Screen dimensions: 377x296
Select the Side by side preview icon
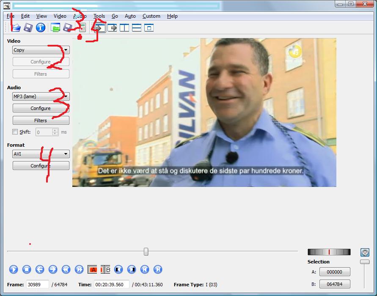124,28
